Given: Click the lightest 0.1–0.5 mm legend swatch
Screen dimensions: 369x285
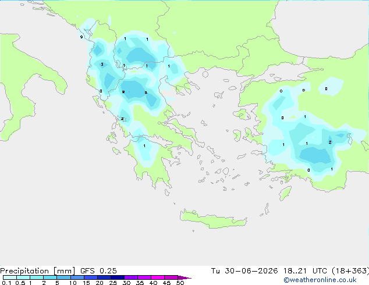Looking at the screenshot, I should click(10, 277).
